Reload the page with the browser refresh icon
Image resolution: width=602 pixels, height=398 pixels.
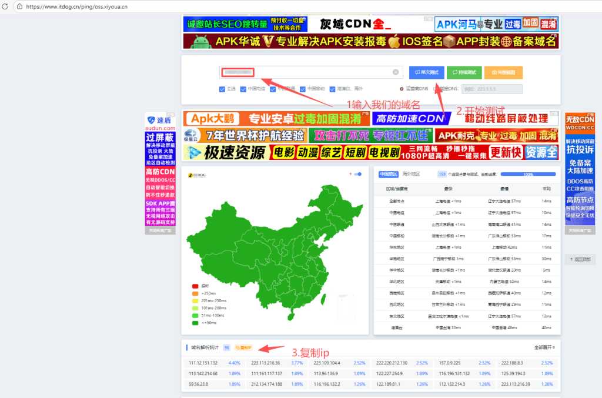click(x=6, y=5)
